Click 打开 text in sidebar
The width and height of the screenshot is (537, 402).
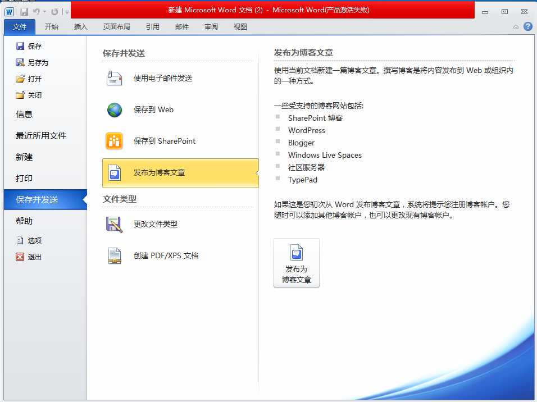click(35, 79)
